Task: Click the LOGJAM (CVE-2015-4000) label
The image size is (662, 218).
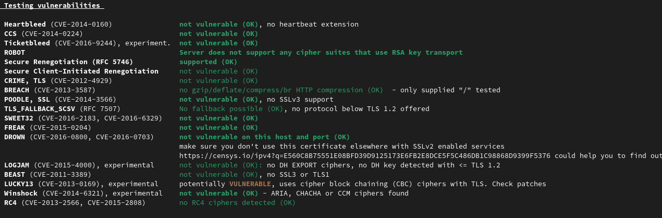Action: pyautogui.click(x=79, y=165)
